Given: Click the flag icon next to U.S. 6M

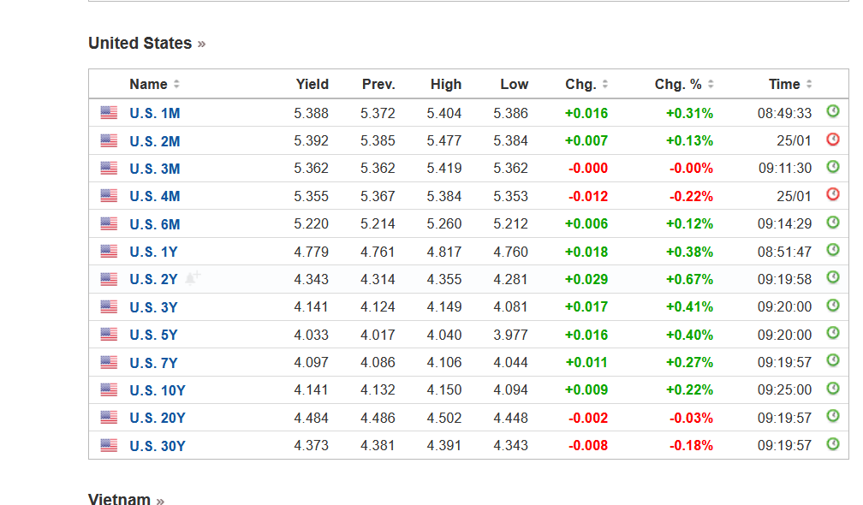Looking at the screenshot, I should [108, 223].
